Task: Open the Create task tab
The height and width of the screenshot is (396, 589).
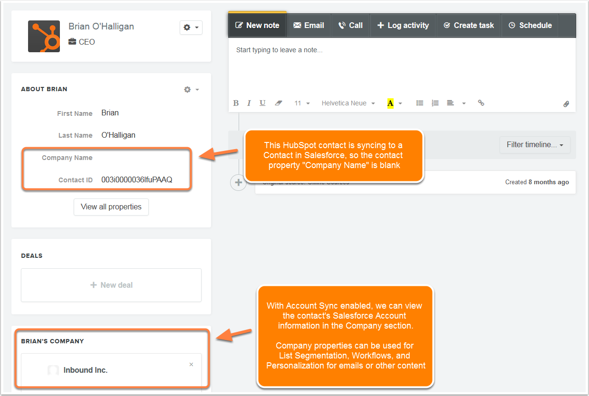Action: [x=469, y=25]
